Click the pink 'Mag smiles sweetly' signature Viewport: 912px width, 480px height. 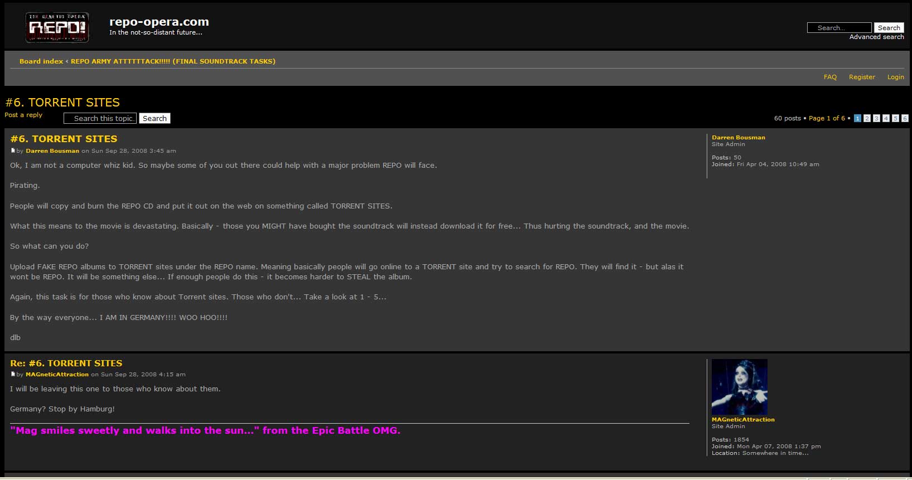[x=205, y=430]
